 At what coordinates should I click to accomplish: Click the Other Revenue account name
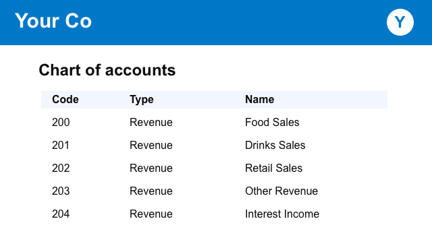(x=281, y=191)
